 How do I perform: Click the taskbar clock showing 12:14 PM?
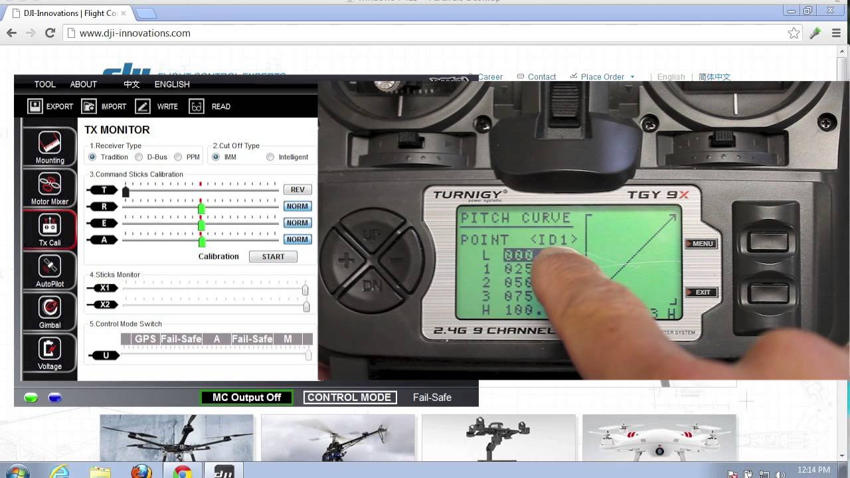point(813,470)
